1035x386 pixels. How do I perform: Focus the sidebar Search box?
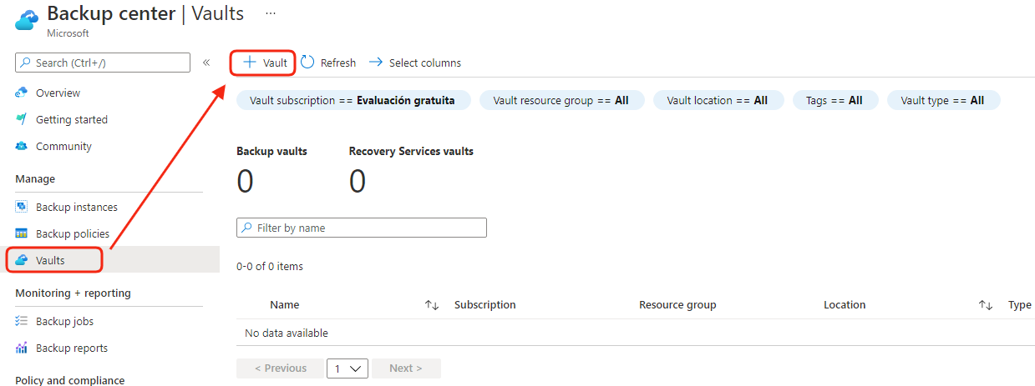103,63
